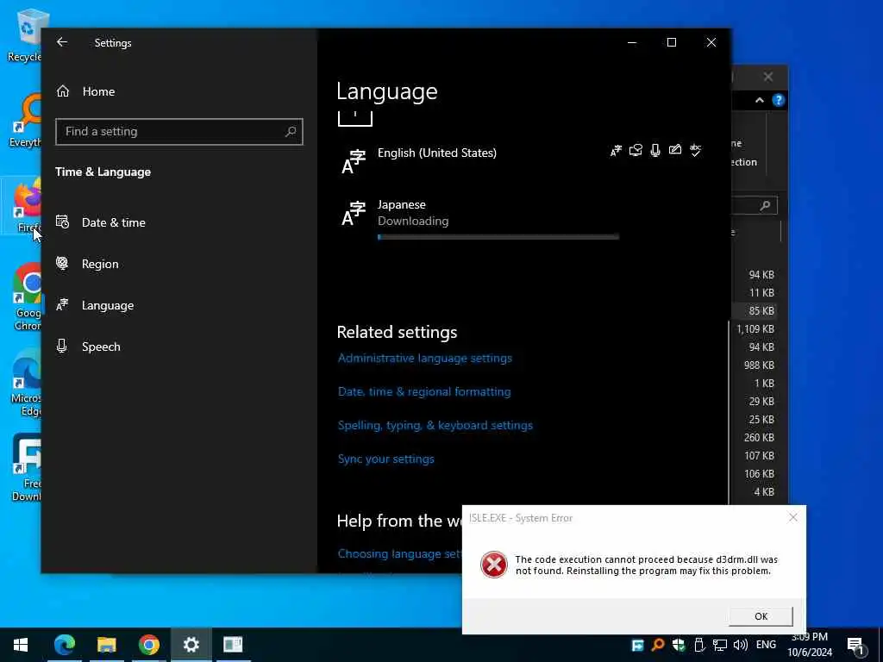883x662 pixels.
Task: Open the clock showing 10/6/2024
Action: 810,645
